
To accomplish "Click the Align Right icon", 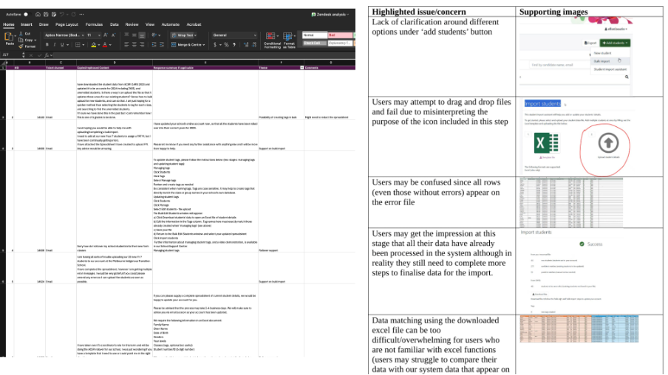I will click(142, 45).
